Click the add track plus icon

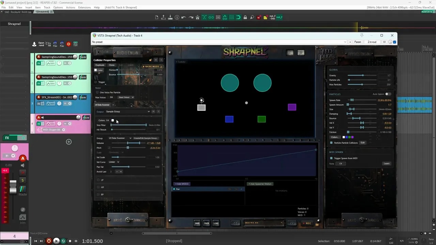click(69, 142)
